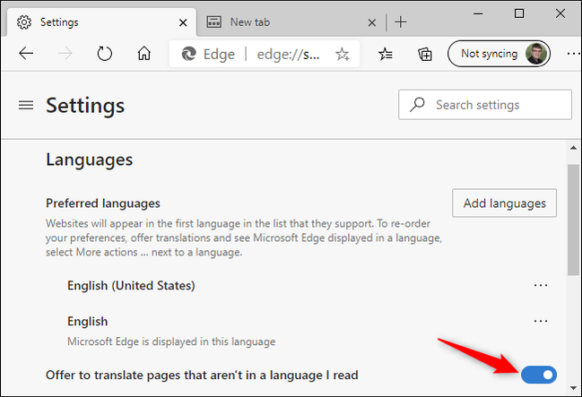Viewport: 582px width, 397px height.
Task: Click the Add languages button
Action: click(x=504, y=203)
